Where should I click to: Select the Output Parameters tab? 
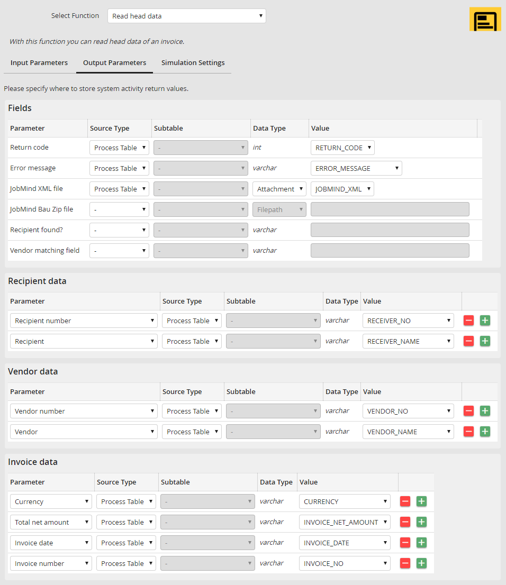tap(115, 62)
